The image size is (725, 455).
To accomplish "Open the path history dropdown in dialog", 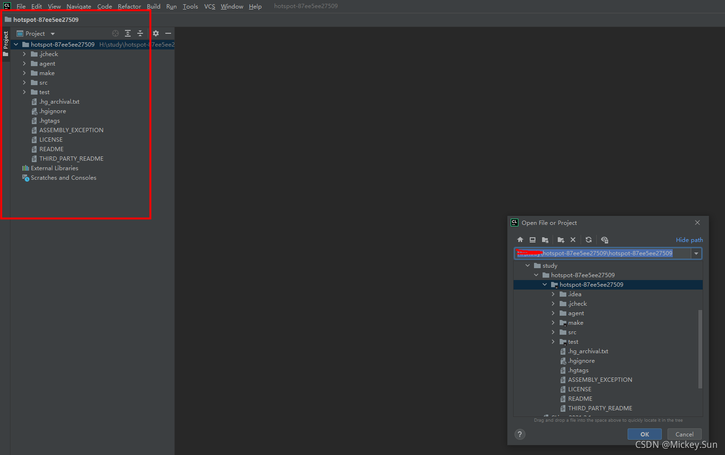I will click(696, 253).
